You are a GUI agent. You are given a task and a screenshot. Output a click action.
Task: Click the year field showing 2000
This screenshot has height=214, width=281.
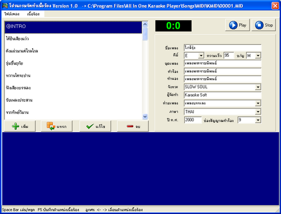click(193, 120)
